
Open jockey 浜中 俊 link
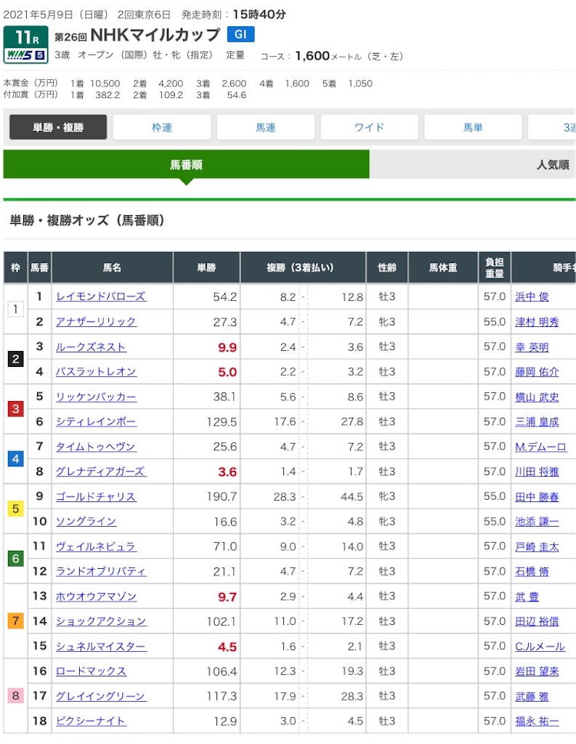pyautogui.click(x=532, y=296)
